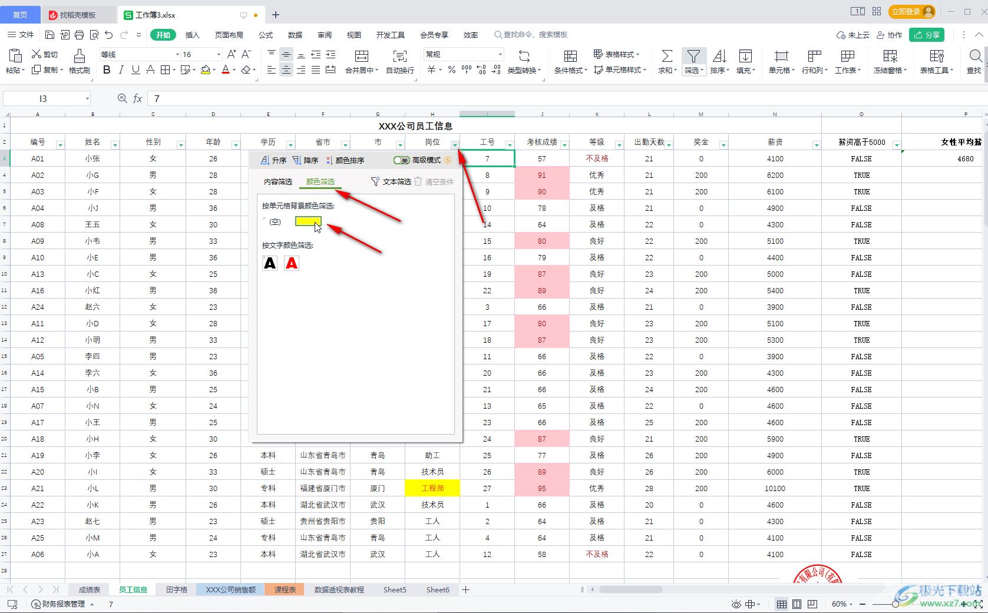Open the 公式 ribbon tab
Screen dimensions: 988x613
tap(266, 35)
